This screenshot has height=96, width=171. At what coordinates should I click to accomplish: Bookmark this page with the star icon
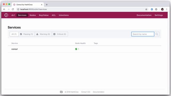146,9
